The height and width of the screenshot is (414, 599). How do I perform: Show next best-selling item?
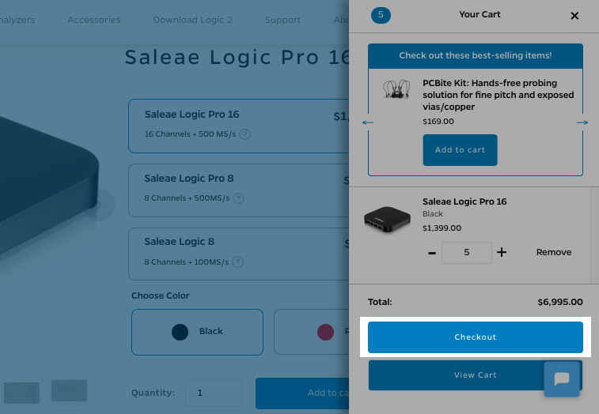point(582,122)
